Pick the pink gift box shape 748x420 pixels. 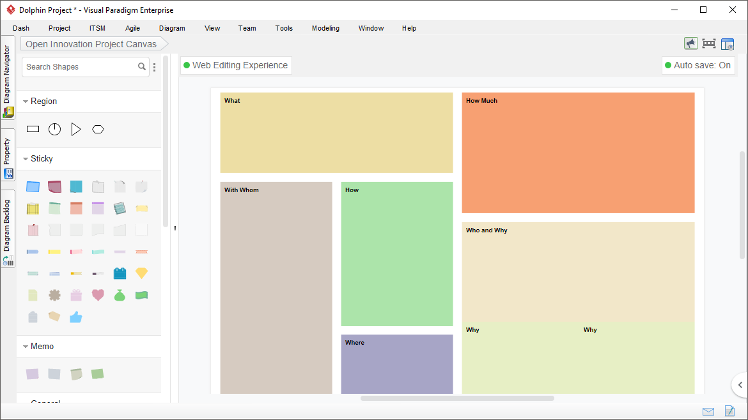(x=76, y=296)
